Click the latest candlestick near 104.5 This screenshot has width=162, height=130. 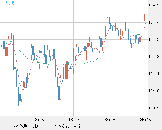[x=146, y=11]
